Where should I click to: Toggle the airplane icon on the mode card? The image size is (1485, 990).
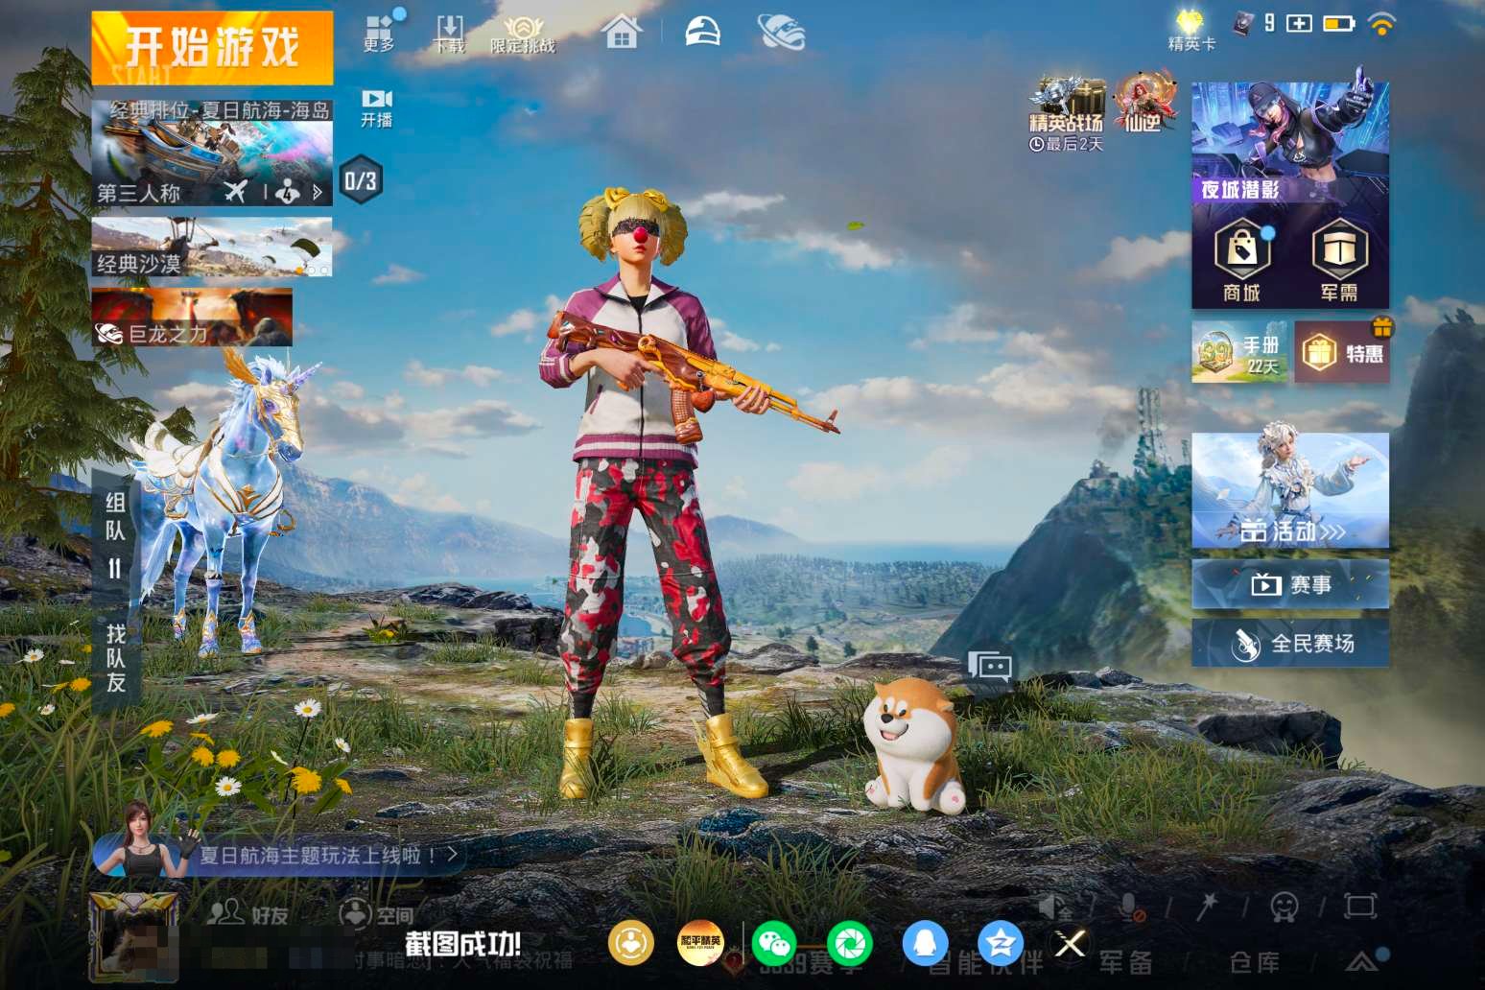pos(236,192)
